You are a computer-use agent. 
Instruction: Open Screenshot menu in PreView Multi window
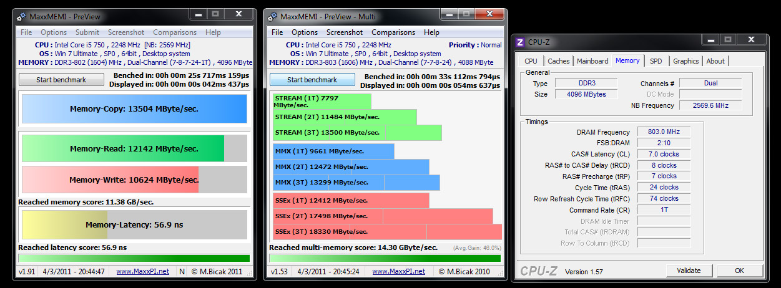[345, 32]
